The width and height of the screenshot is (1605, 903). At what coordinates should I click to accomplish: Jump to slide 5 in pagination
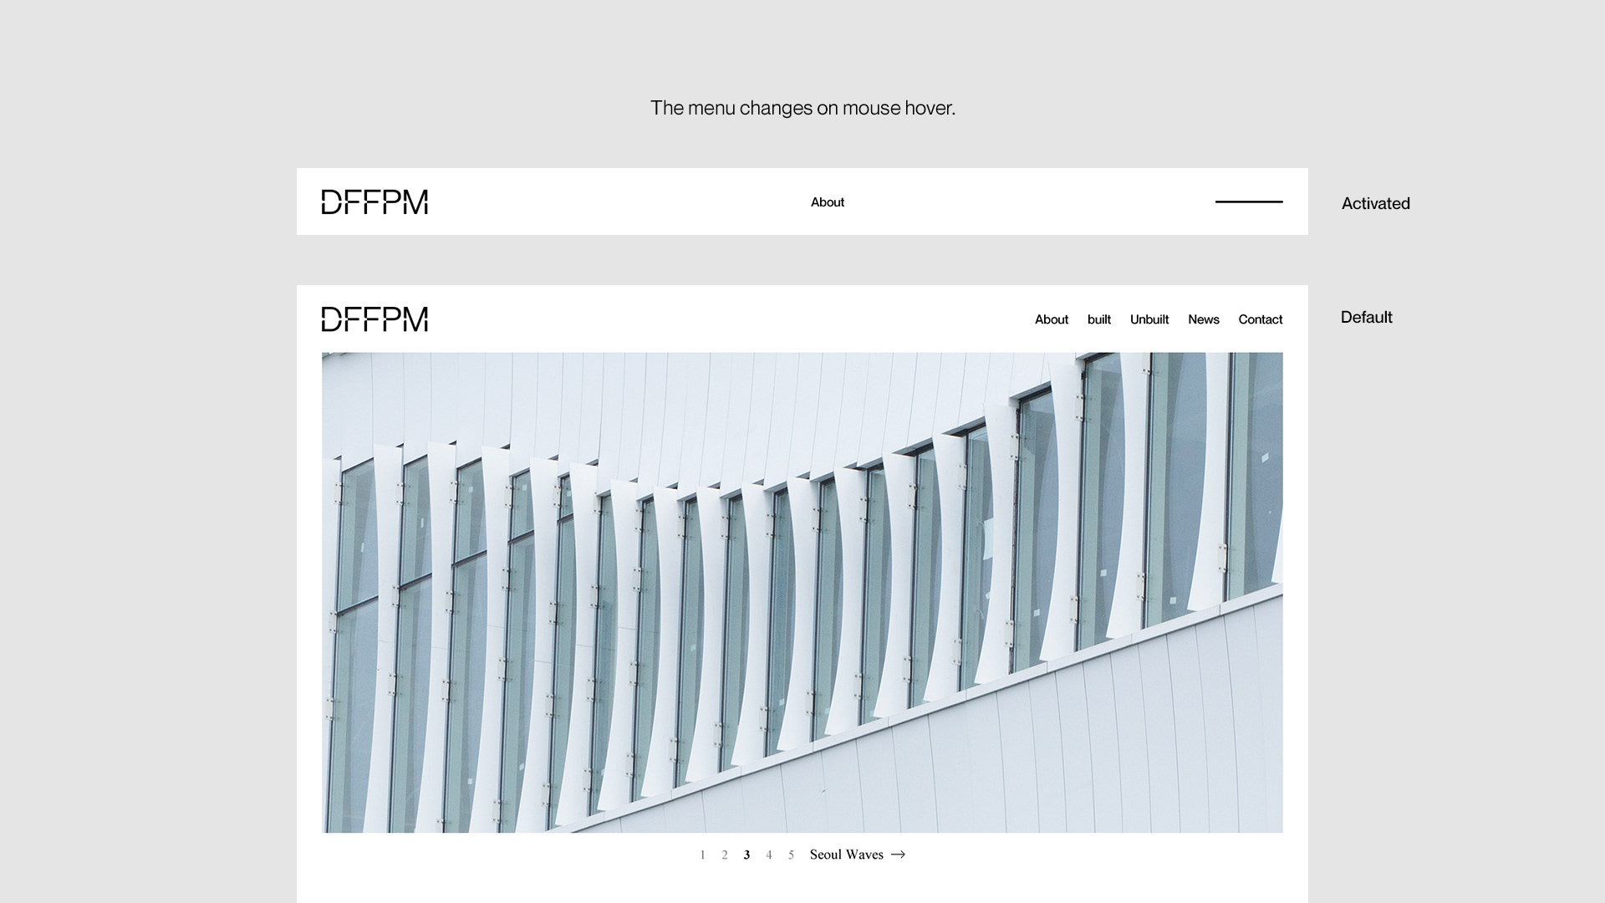pos(791,855)
